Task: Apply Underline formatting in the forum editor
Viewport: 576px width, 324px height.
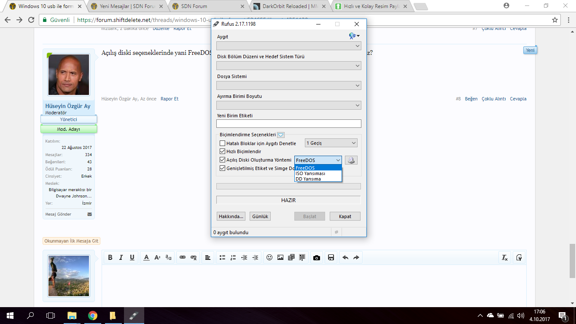Action: pos(132,257)
